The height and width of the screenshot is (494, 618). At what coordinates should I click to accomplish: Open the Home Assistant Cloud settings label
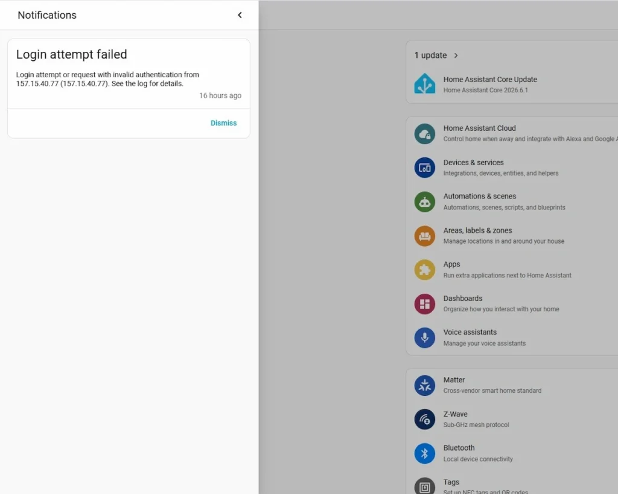point(479,128)
